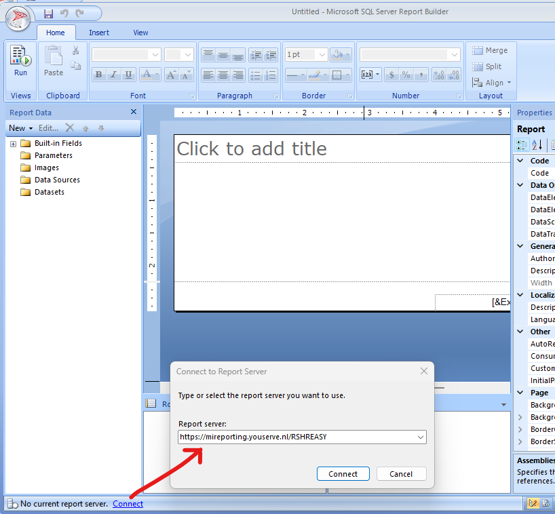Toggle Italic formatting
Screen dimensions: 555x514
click(113, 75)
